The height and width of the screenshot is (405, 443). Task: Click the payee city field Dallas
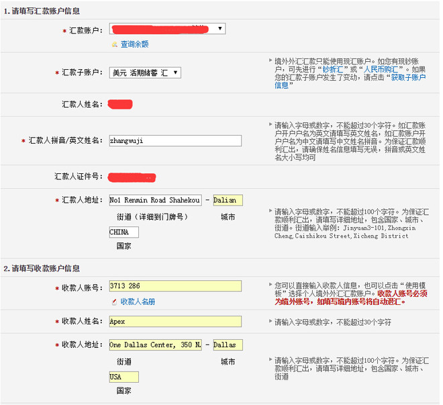tap(228, 345)
